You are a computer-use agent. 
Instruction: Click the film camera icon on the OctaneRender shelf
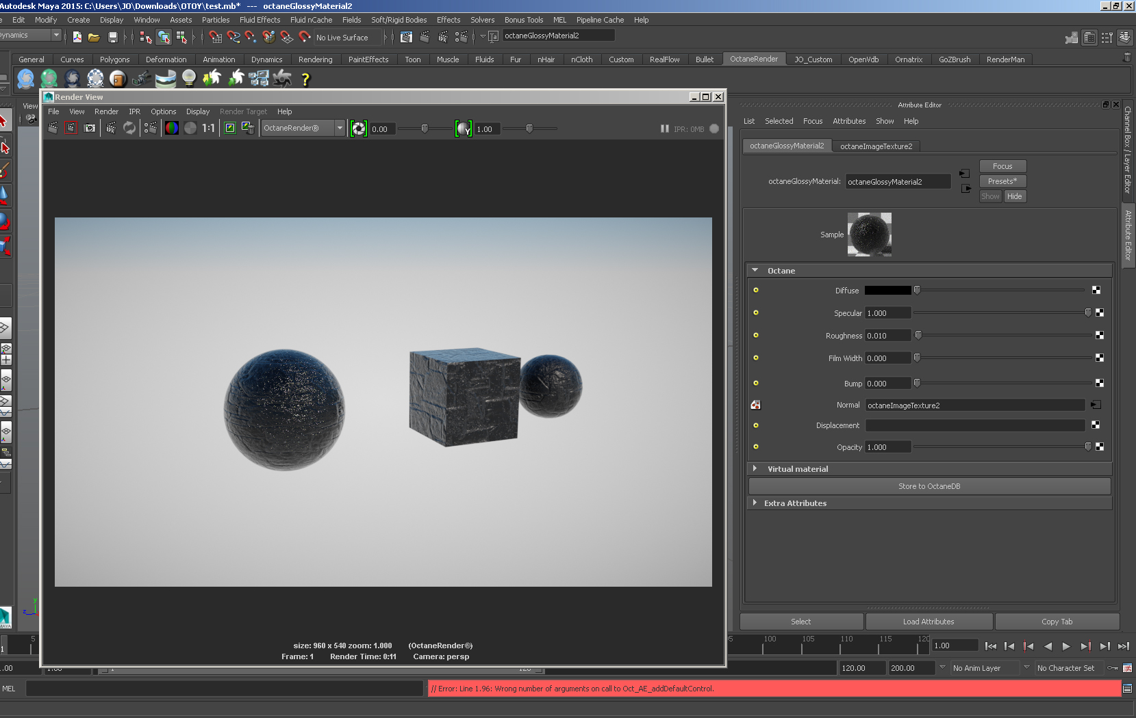point(142,79)
